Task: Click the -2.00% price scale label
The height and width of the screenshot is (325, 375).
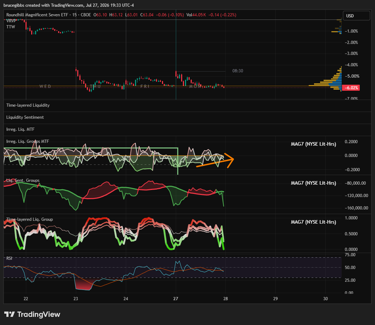Action: (x=351, y=42)
